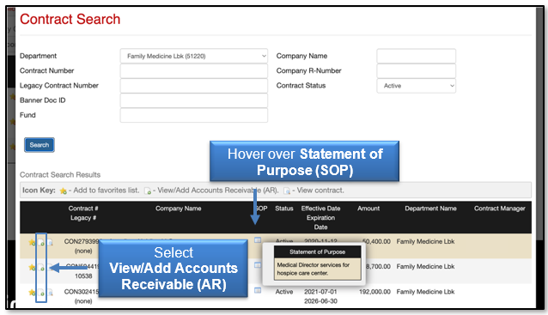Image resolution: width=548 pixels, height=315 pixels.
Task: Click the Contract Manager column header
Action: point(499,209)
